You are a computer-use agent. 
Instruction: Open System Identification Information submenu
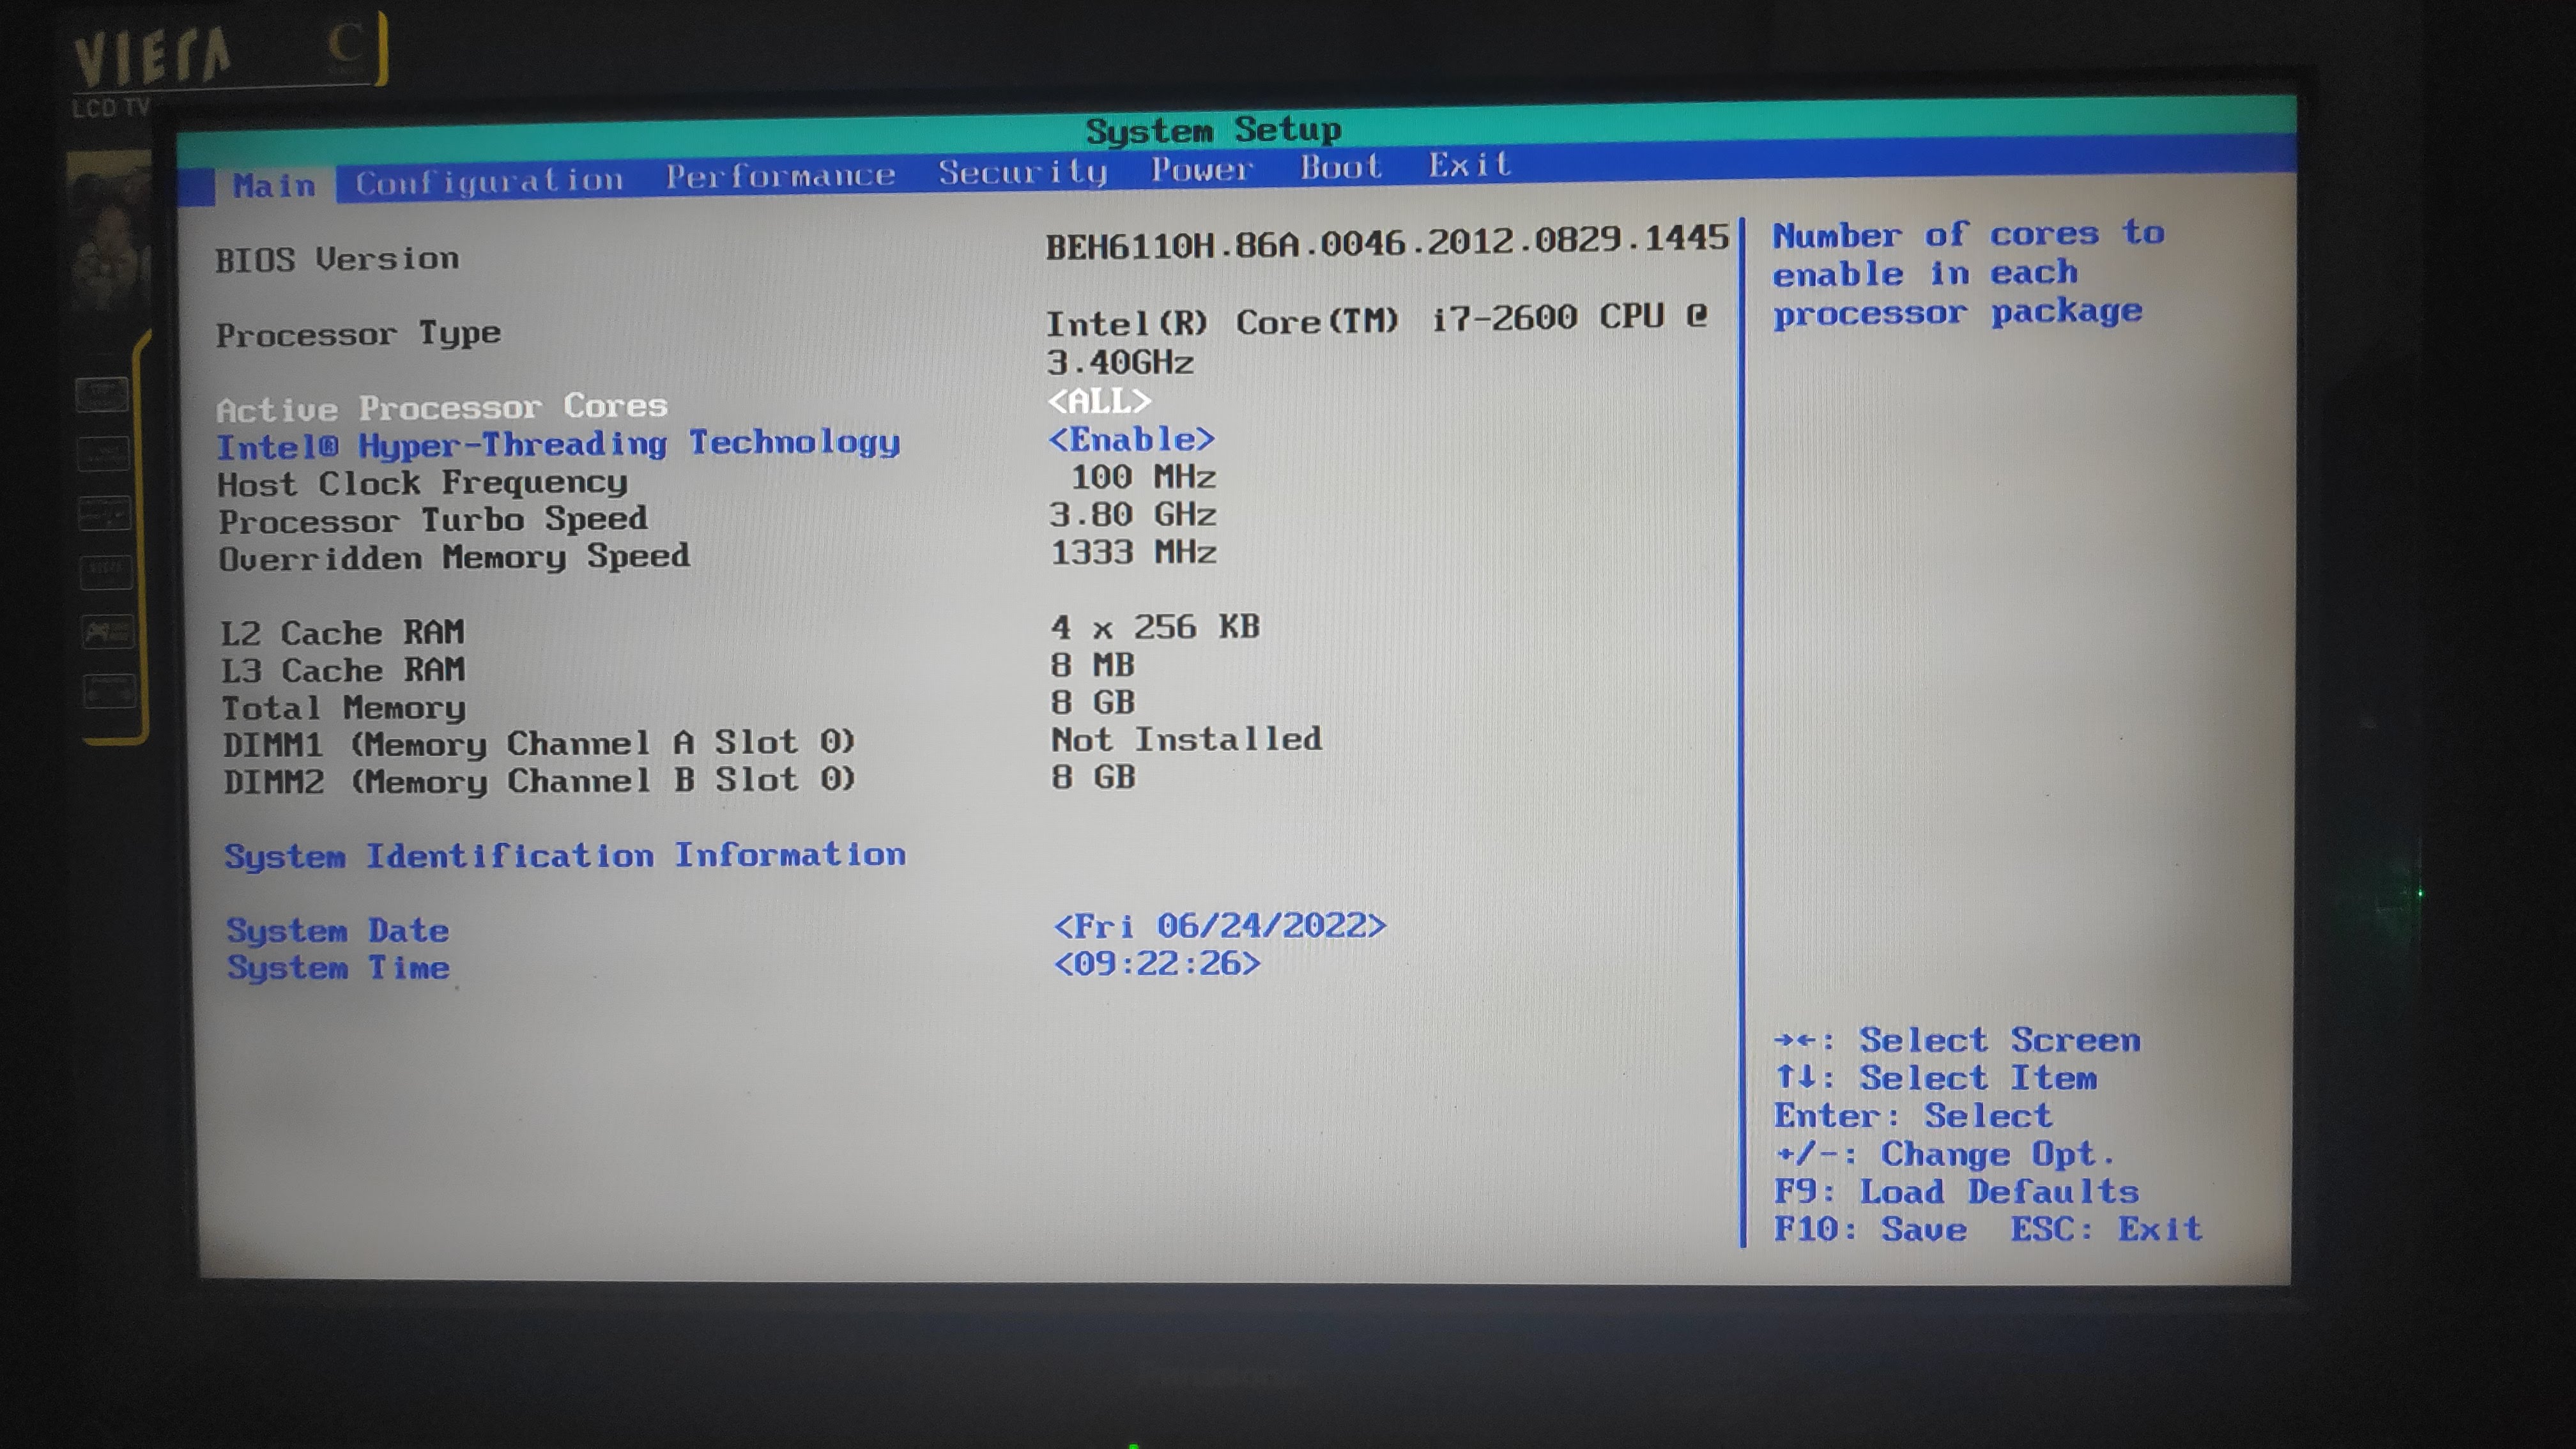[565, 856]
